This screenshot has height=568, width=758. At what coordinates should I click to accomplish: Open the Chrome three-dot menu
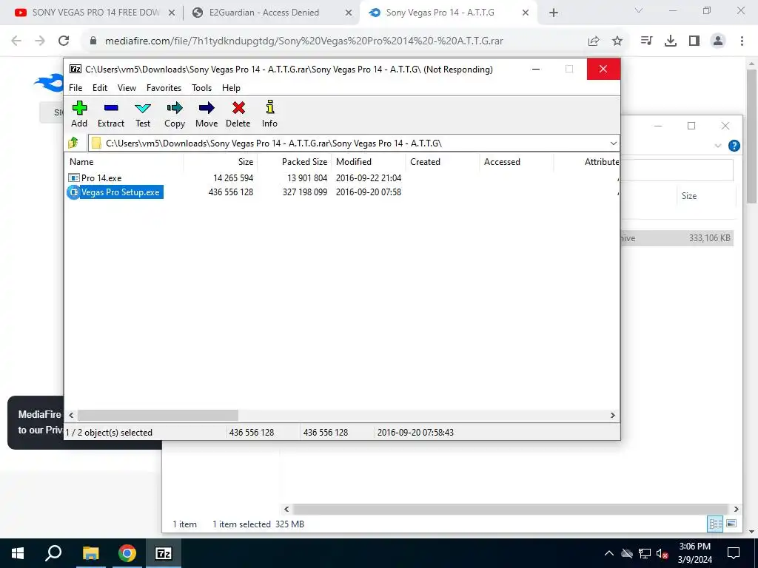pyautogui.click(x=742, y=41)
